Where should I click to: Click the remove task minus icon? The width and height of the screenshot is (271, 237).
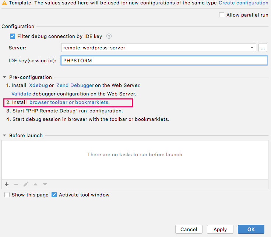[x=16, y=184]
